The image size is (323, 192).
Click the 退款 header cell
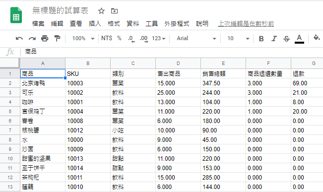click(307, 73)
